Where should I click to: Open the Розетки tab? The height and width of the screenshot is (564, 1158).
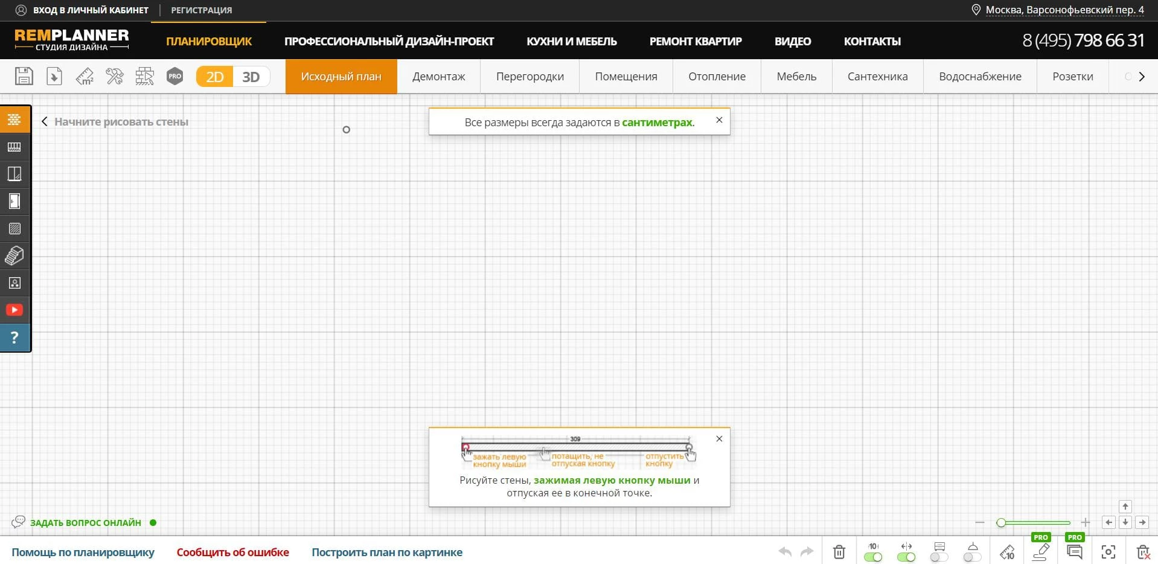(x=1072, y=76)
